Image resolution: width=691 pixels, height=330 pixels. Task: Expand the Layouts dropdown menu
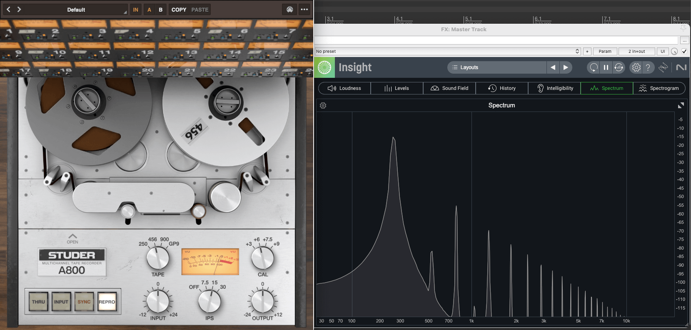(x=496, y=67)
